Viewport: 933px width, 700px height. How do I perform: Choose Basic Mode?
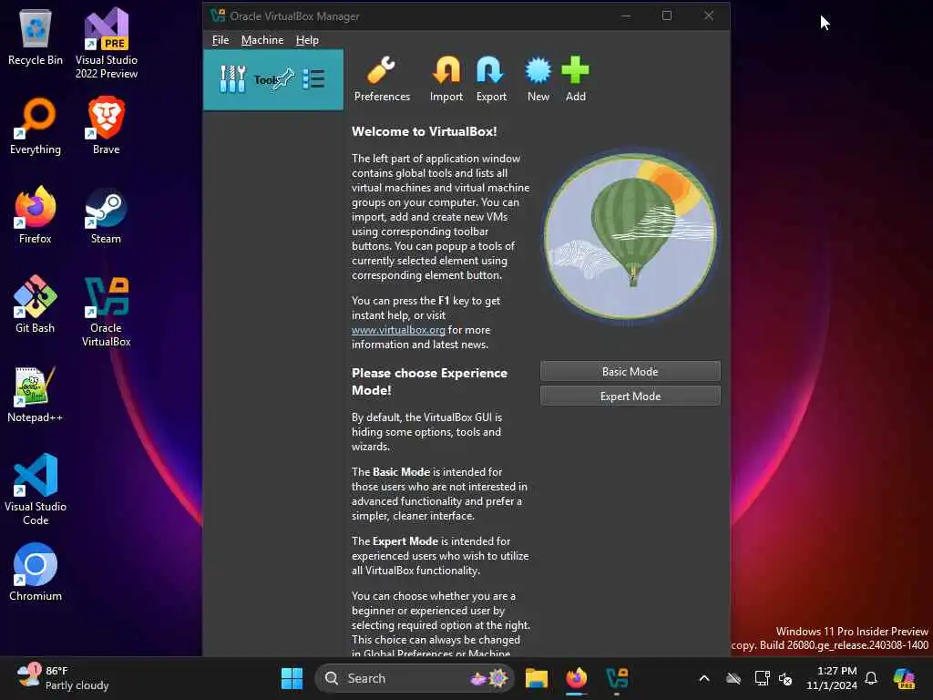pyautogui.click(x=631, y=372)
